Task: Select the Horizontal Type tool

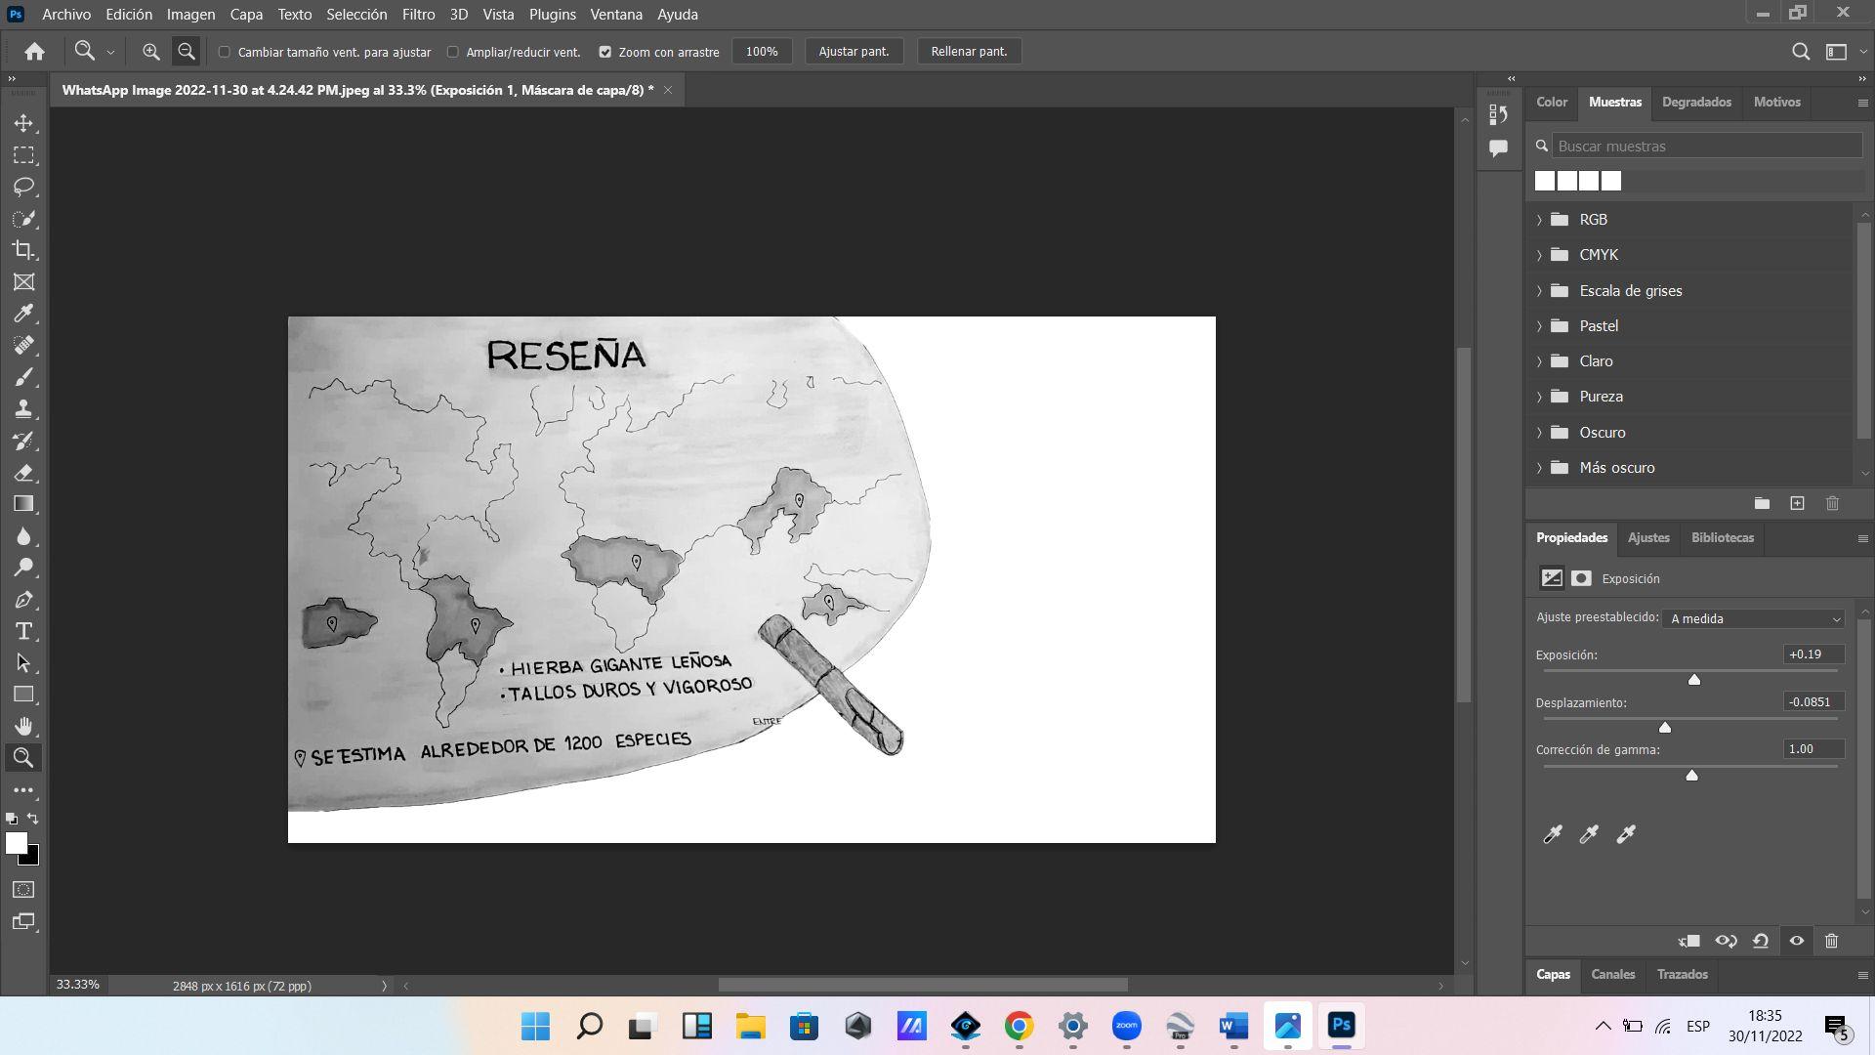Action: (x=23, y=631)
